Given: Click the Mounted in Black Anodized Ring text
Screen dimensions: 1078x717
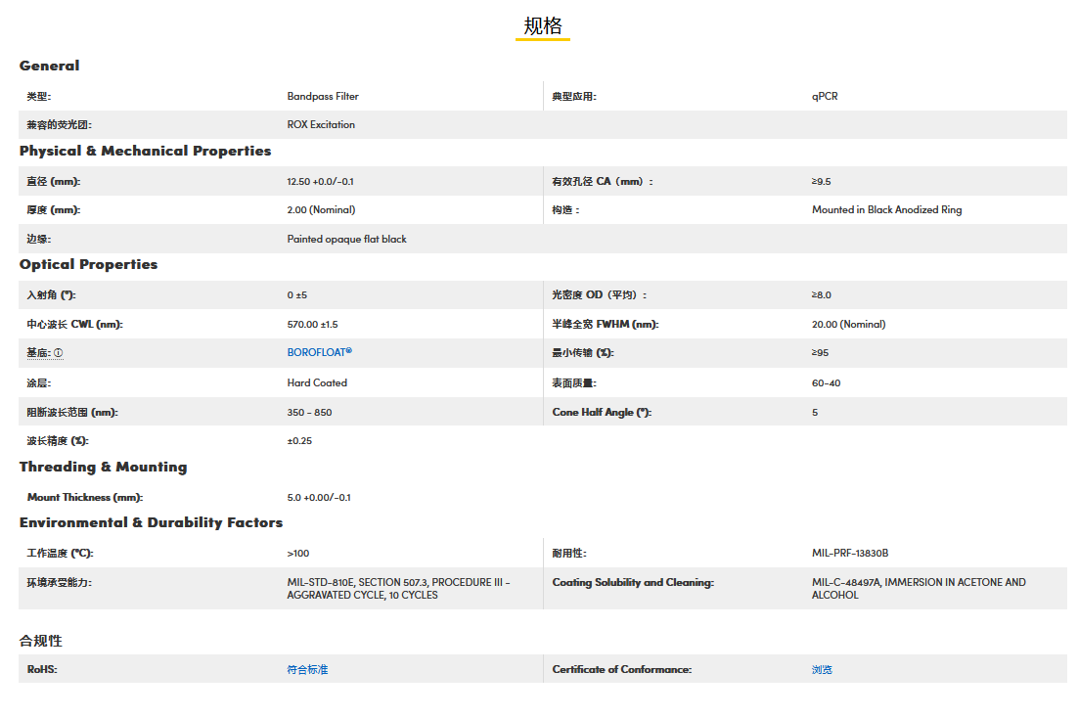Looking at the screenshot, I should coord(886,210).
